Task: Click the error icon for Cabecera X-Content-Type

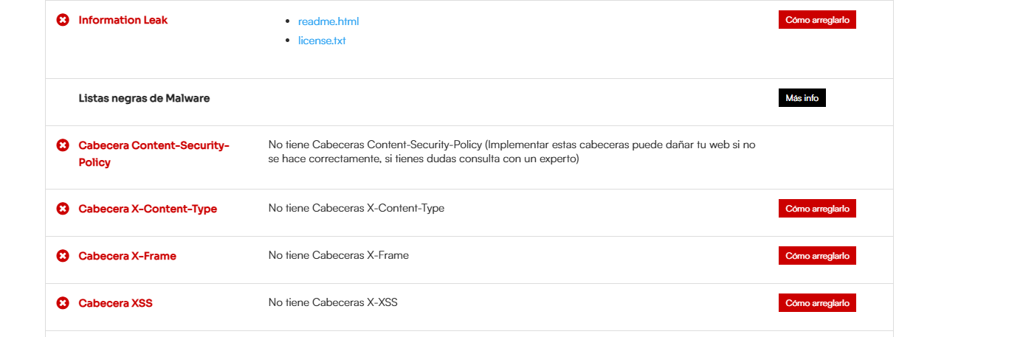Action: (63, 209)
